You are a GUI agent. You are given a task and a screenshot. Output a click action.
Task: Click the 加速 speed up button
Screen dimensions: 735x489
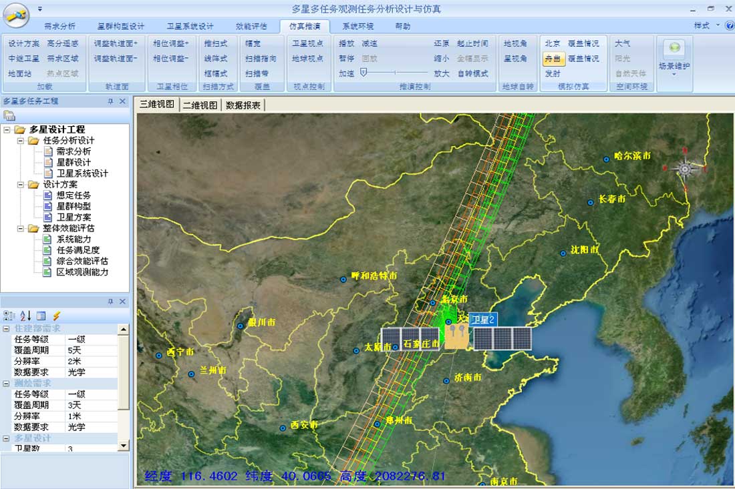(x=346, y=73)
